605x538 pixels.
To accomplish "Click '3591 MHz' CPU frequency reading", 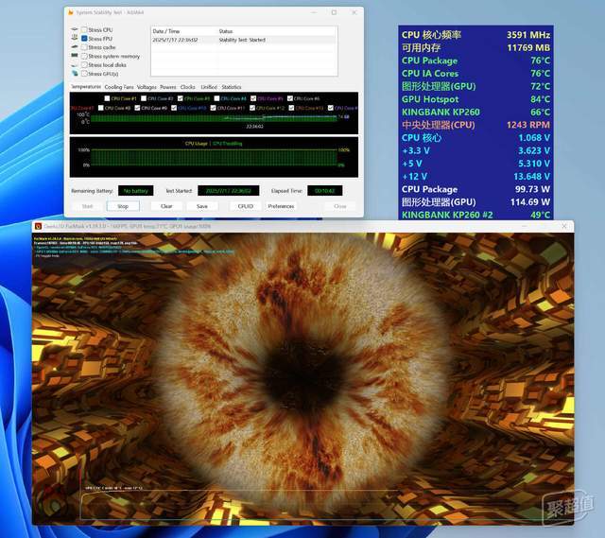I will 528,35.
